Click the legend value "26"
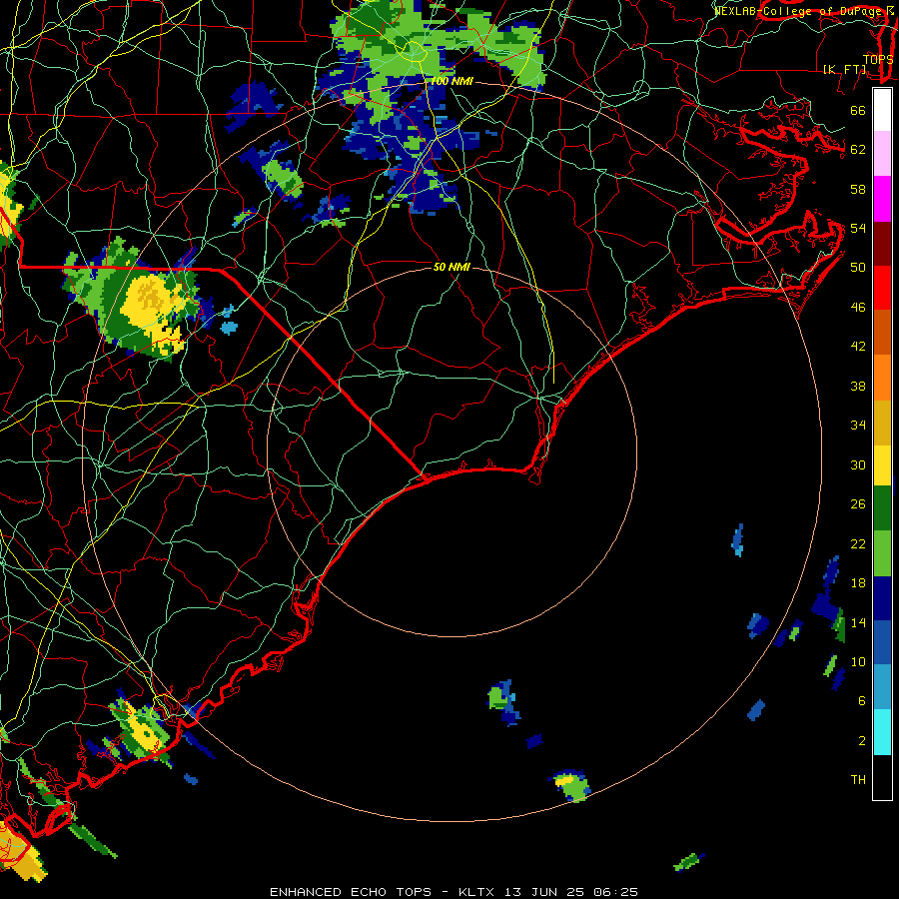The image size is (899, 899). tap(858, 504)
